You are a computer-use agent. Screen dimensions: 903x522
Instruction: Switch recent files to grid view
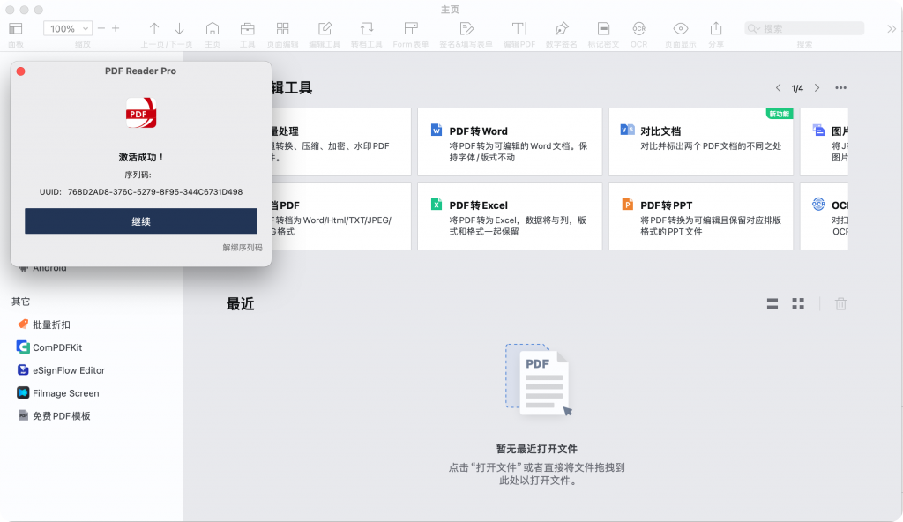(798, 303)
